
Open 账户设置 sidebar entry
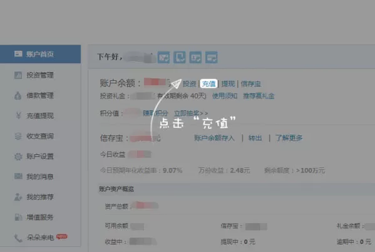[40, 156]
